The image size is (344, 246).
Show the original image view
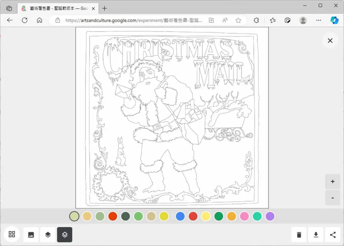(x=31, y=235)
